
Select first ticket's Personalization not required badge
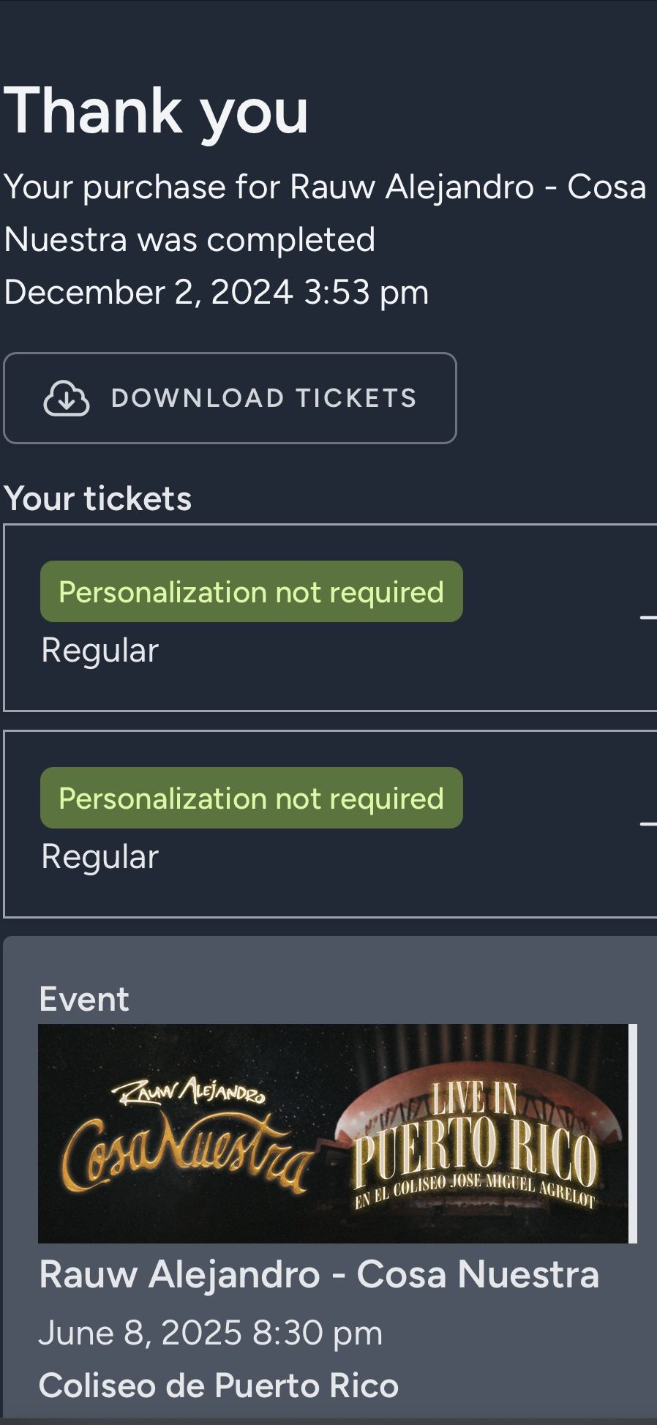(252, 591)
